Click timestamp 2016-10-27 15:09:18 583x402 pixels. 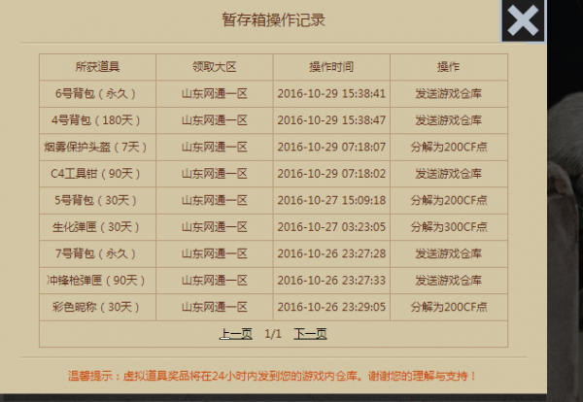point(331,201)
